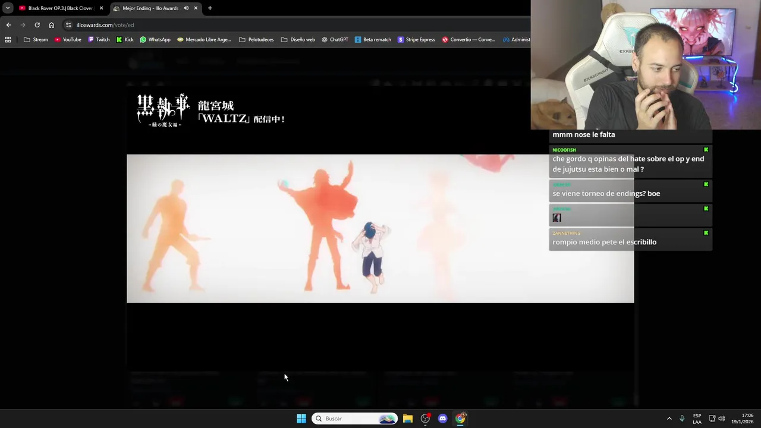Open the network tray icon

712,418
